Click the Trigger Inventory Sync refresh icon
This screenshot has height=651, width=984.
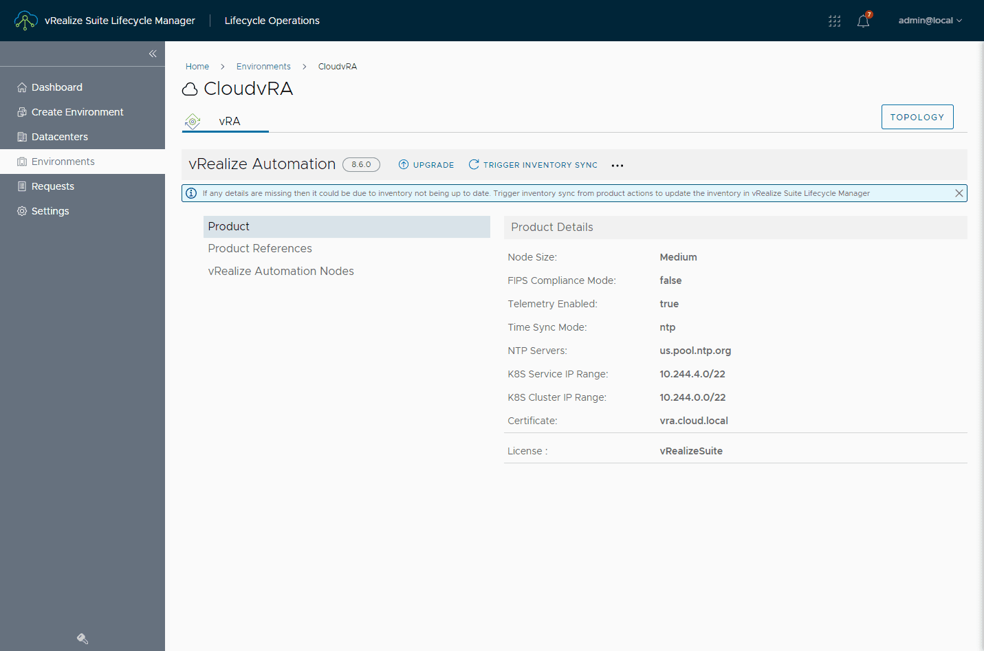[473, 164]
